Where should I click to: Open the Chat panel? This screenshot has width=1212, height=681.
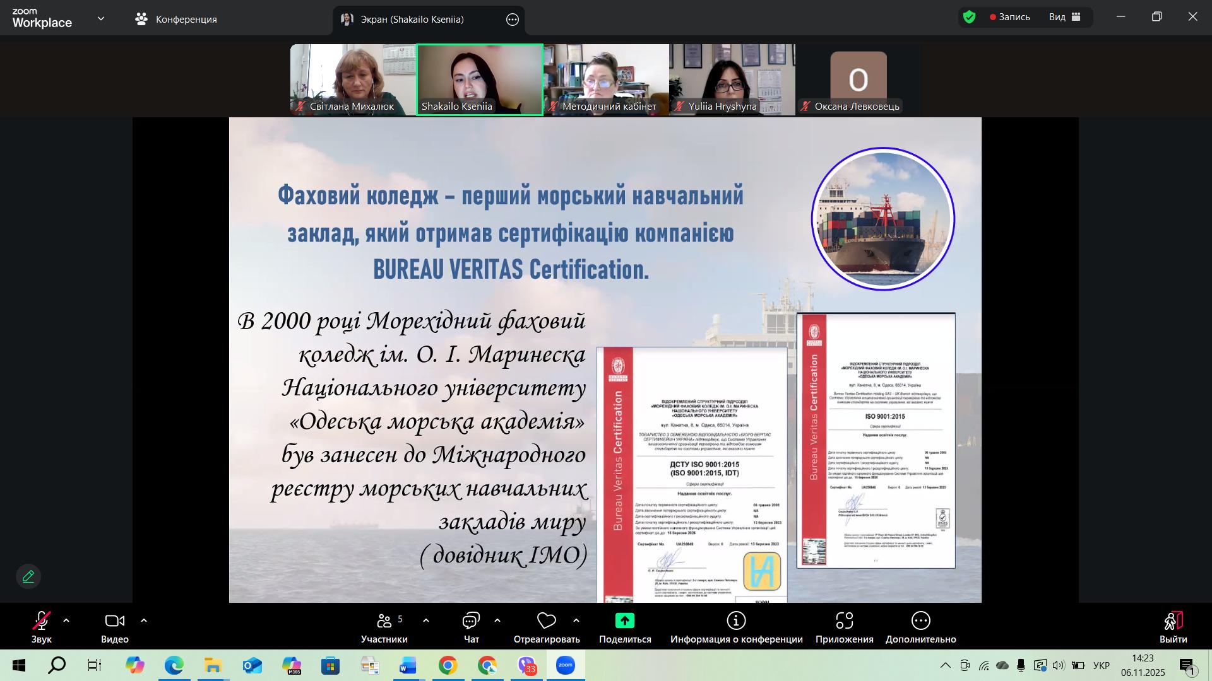point(471,621)
